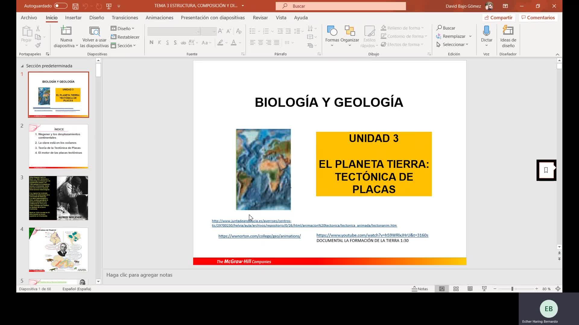Switch to slide sorter view icon
The width and height of the screenshot is (579, 325).
(x=456, y=289)
